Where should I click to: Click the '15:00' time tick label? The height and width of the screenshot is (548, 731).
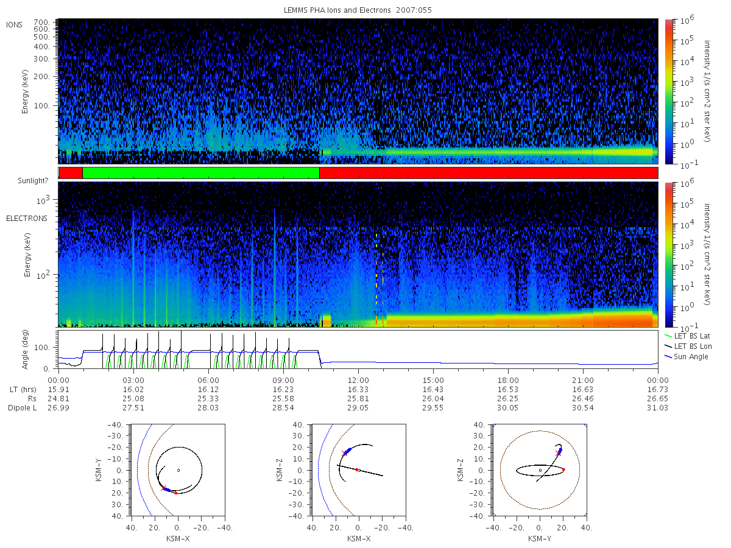tap(433, 380)
